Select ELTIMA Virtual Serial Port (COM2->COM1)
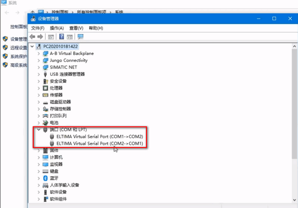Image resolution: width=298 pixels, height=208 pixels. click(x=100, y=143)
